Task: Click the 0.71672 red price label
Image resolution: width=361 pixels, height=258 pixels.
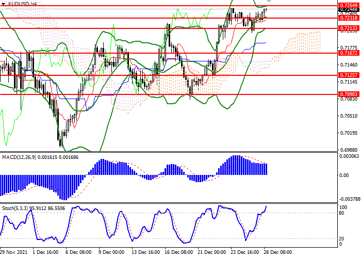Action: click(349, 53)
